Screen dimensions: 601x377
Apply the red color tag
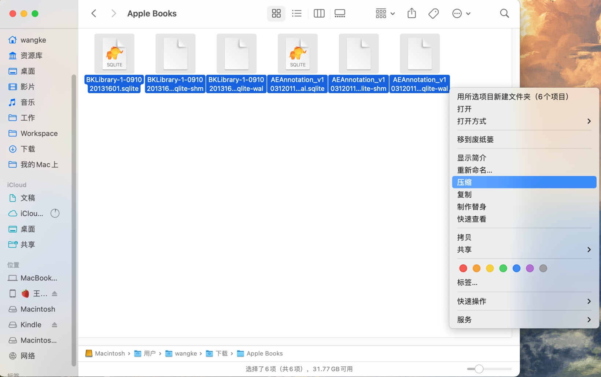click(x=463, y=268)
